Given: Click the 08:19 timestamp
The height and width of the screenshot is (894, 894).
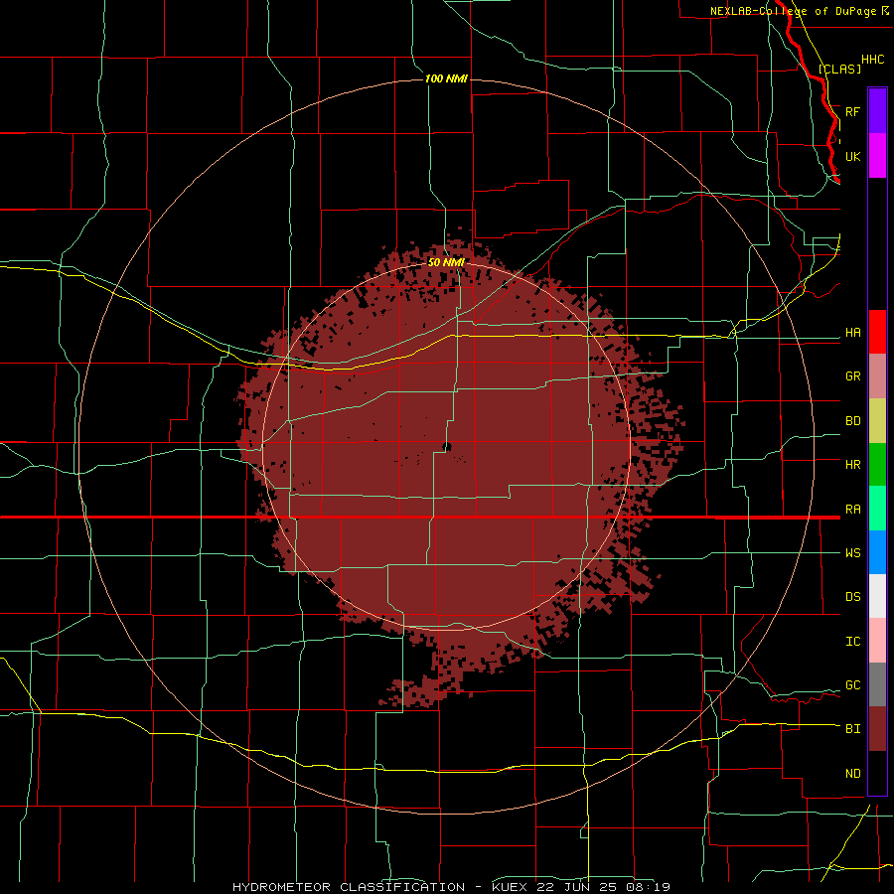Looking at the screenshot, I should click(x=651, y=887).
